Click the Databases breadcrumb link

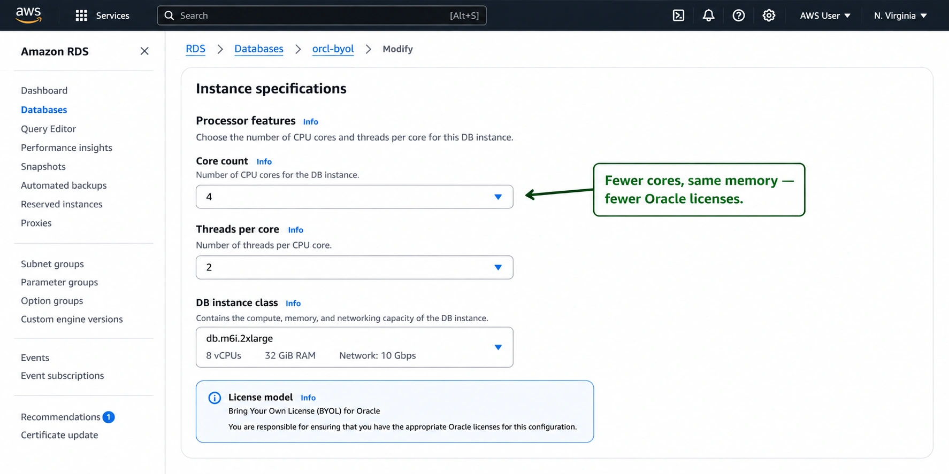tap(259, 49)
